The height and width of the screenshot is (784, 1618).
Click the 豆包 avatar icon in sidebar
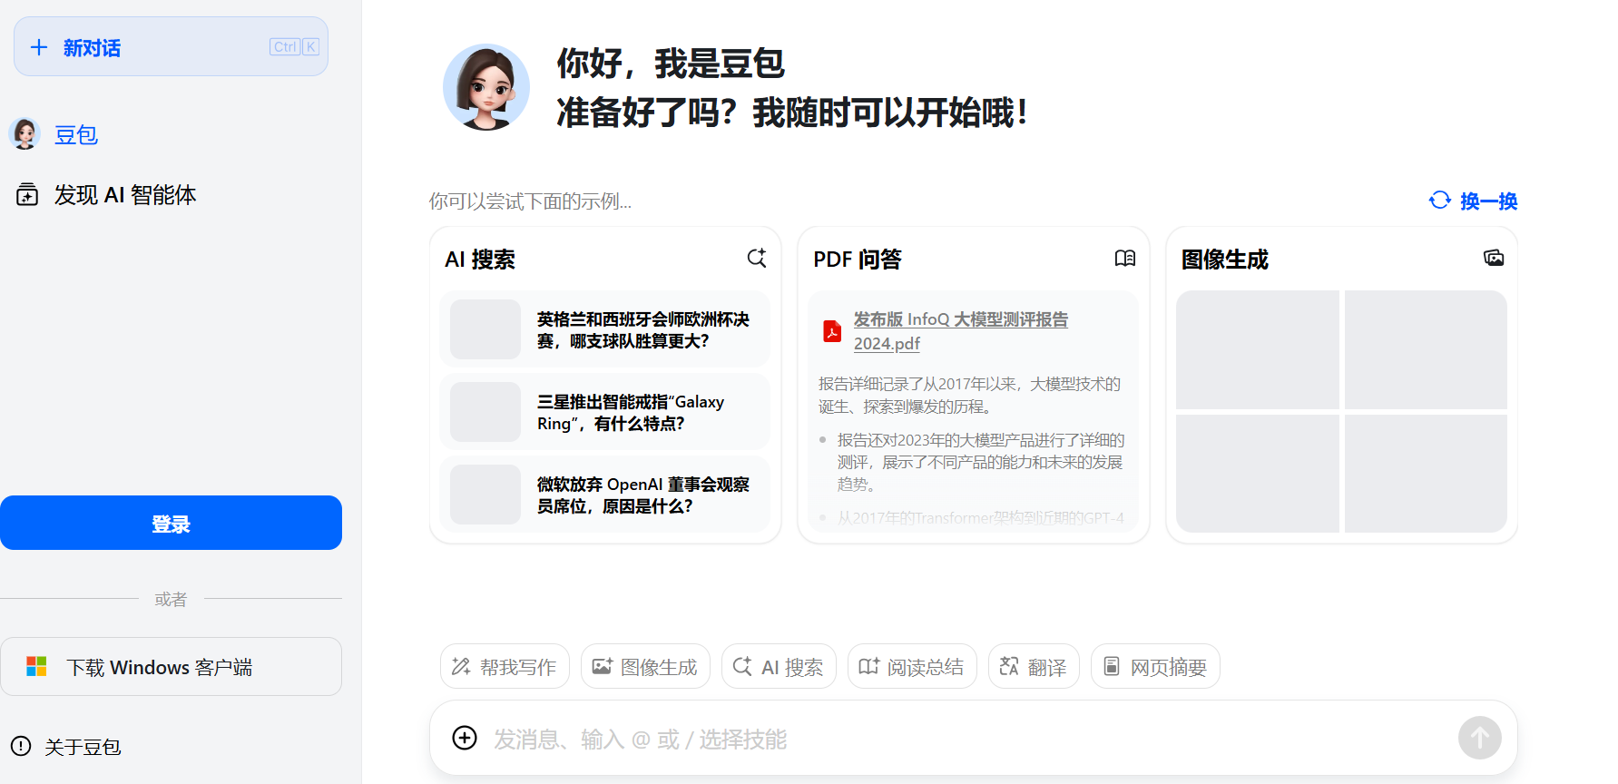pyautogui.click(x=25, y=134)
